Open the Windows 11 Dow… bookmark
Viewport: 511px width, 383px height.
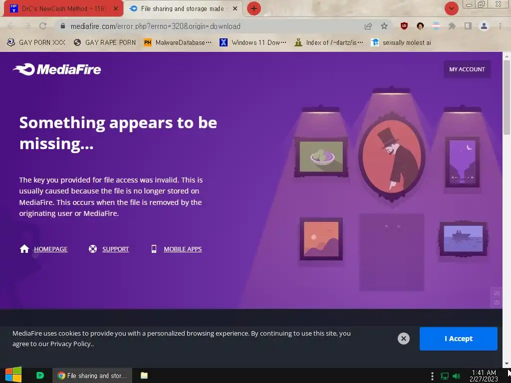[x=253, y=43]
